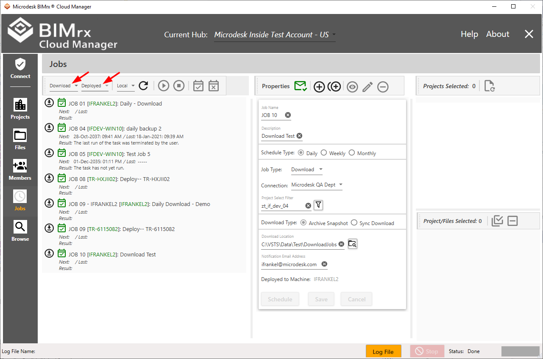Click the Notification Email Address field
Viewport: 543px width, 359px height.
290,264
